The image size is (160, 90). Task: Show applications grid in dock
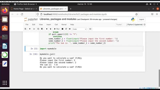[5, 83]
